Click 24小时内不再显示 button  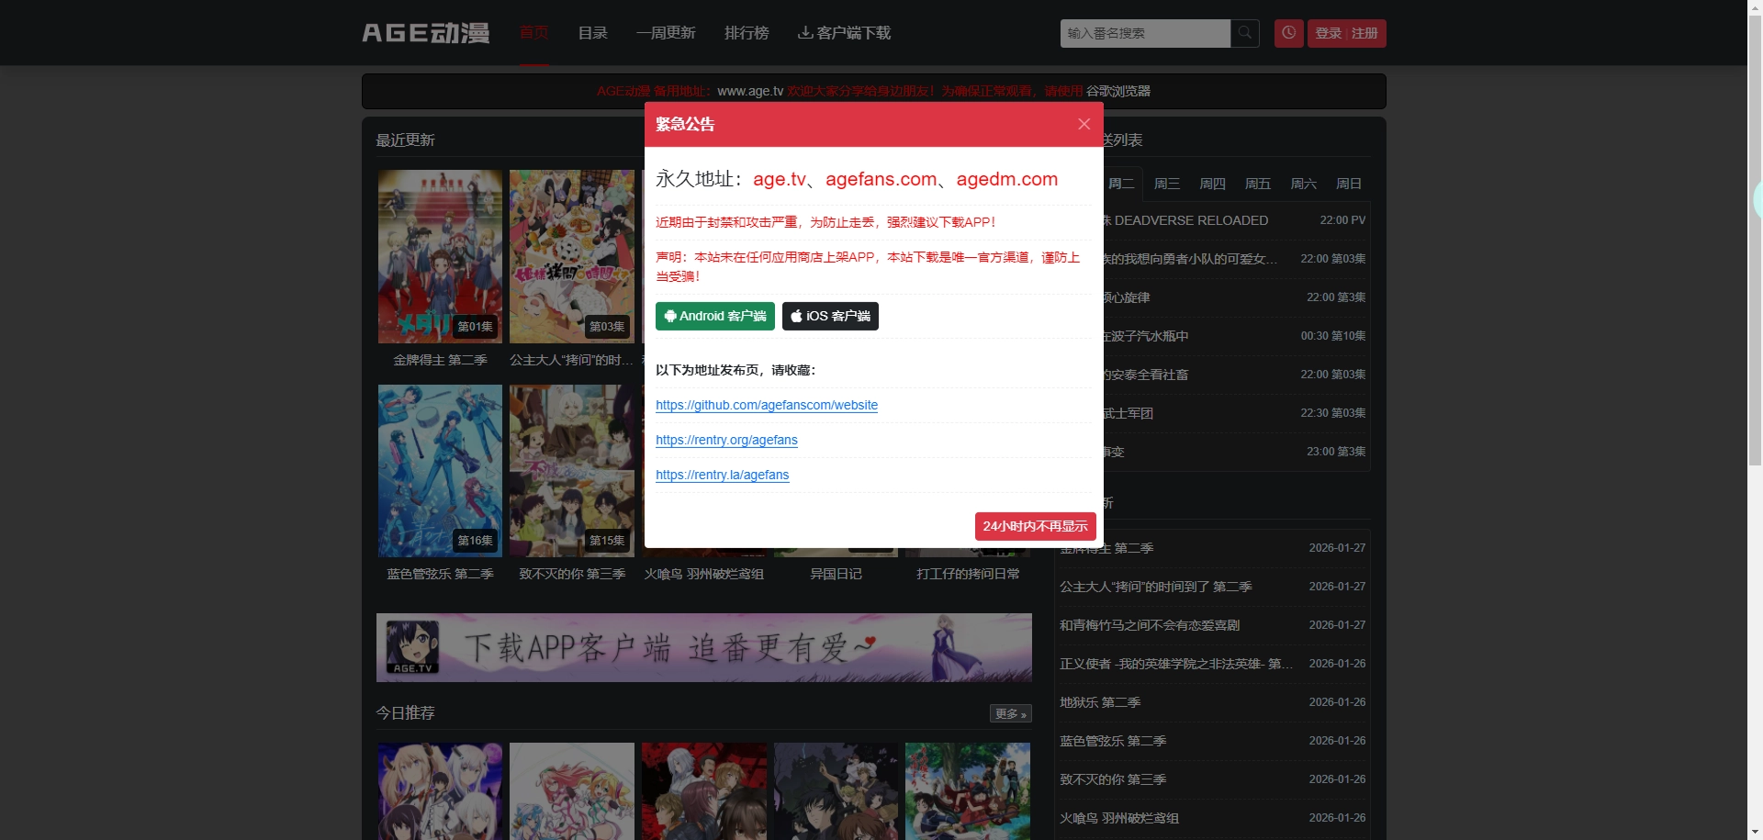coord(1035,526)
